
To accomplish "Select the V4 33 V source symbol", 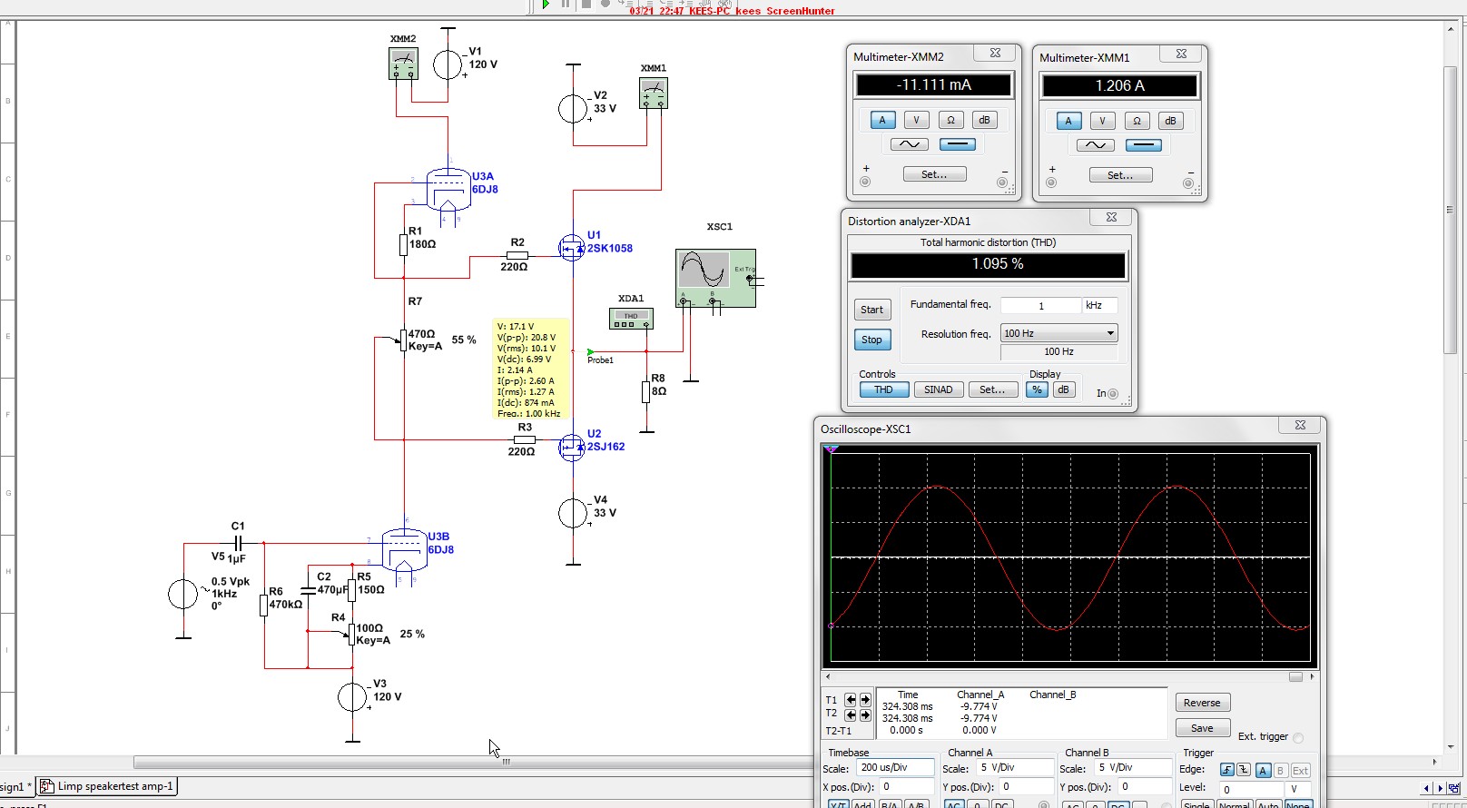I will coord(573,513).
